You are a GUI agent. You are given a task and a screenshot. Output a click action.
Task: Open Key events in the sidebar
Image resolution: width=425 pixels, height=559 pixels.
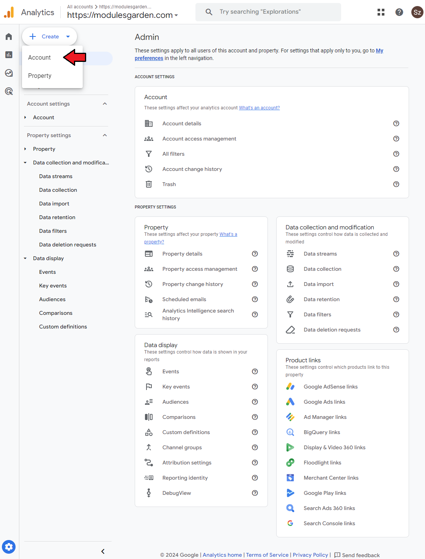[x=53, y=286]
